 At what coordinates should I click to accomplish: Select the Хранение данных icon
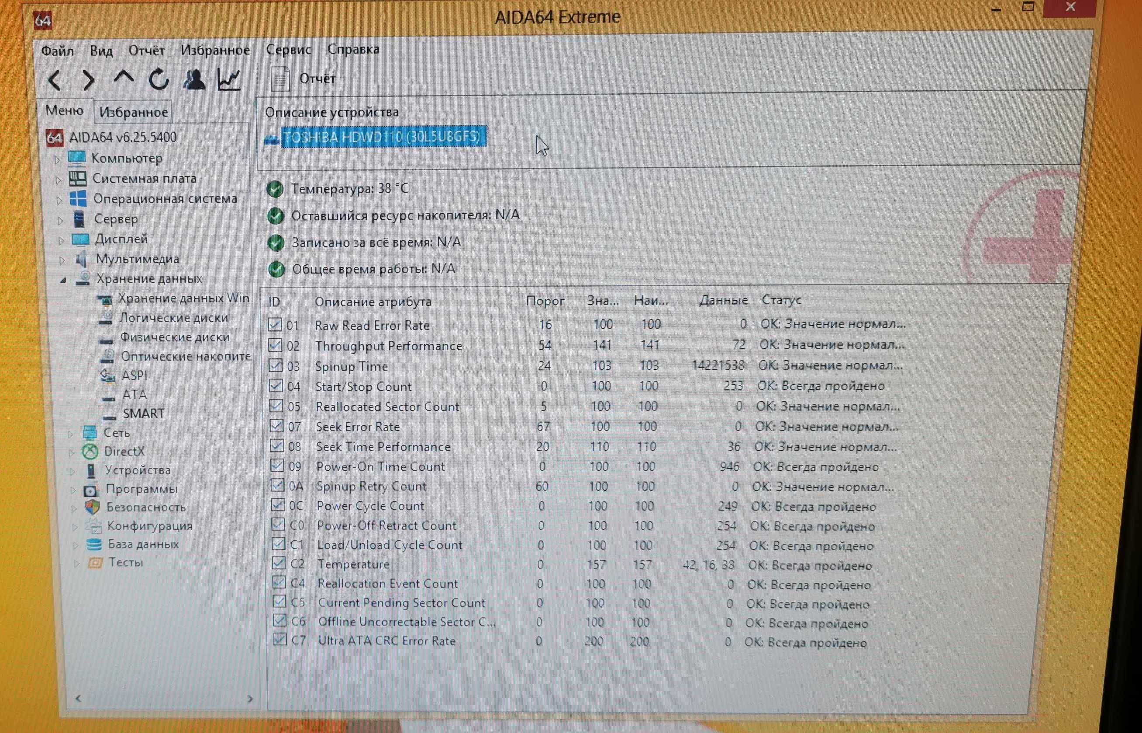[83, 278]
